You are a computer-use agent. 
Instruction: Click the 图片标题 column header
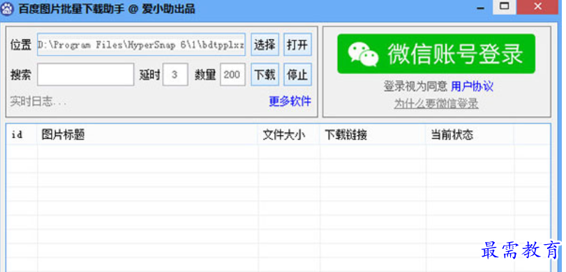click(x=147, y=135)
